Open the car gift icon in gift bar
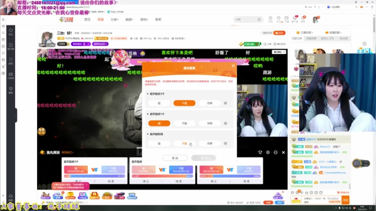This screenshot has width=376, height=211. 119,196
